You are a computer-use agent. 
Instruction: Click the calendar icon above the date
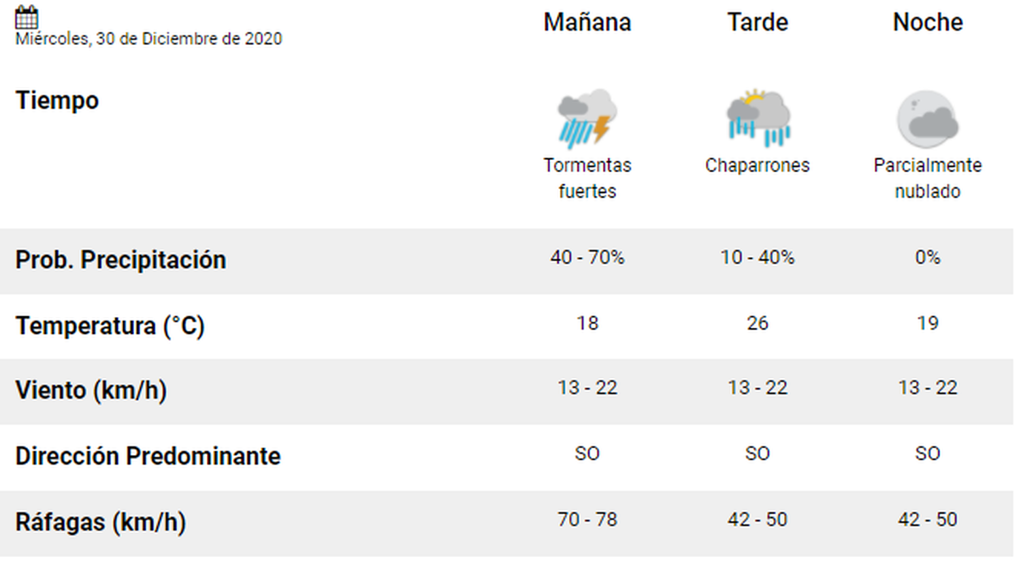pyautogui.click(x=27, y=17)
